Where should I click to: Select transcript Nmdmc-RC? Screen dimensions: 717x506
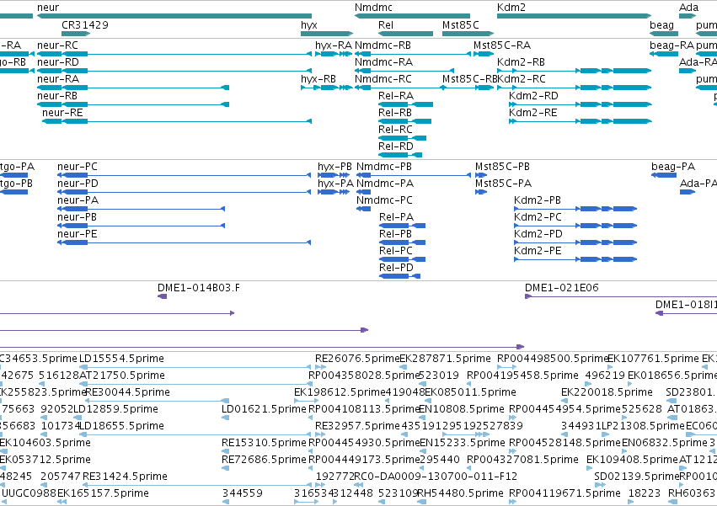(x=383, y=79)
